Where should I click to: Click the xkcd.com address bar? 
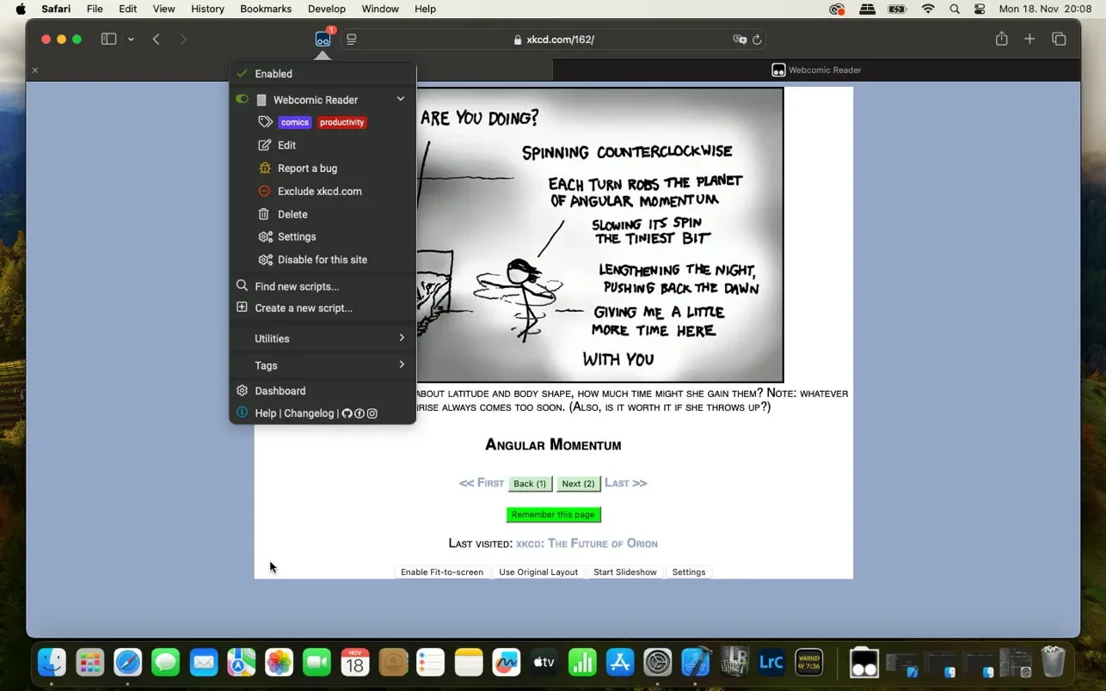pyautogui.click(x=559, y=40)
